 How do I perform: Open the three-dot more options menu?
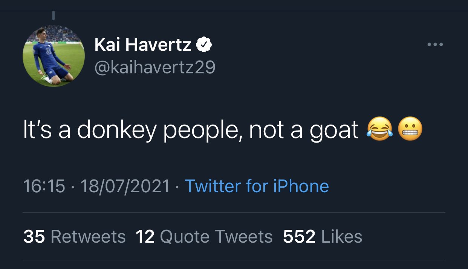click(x=435, y=45)
